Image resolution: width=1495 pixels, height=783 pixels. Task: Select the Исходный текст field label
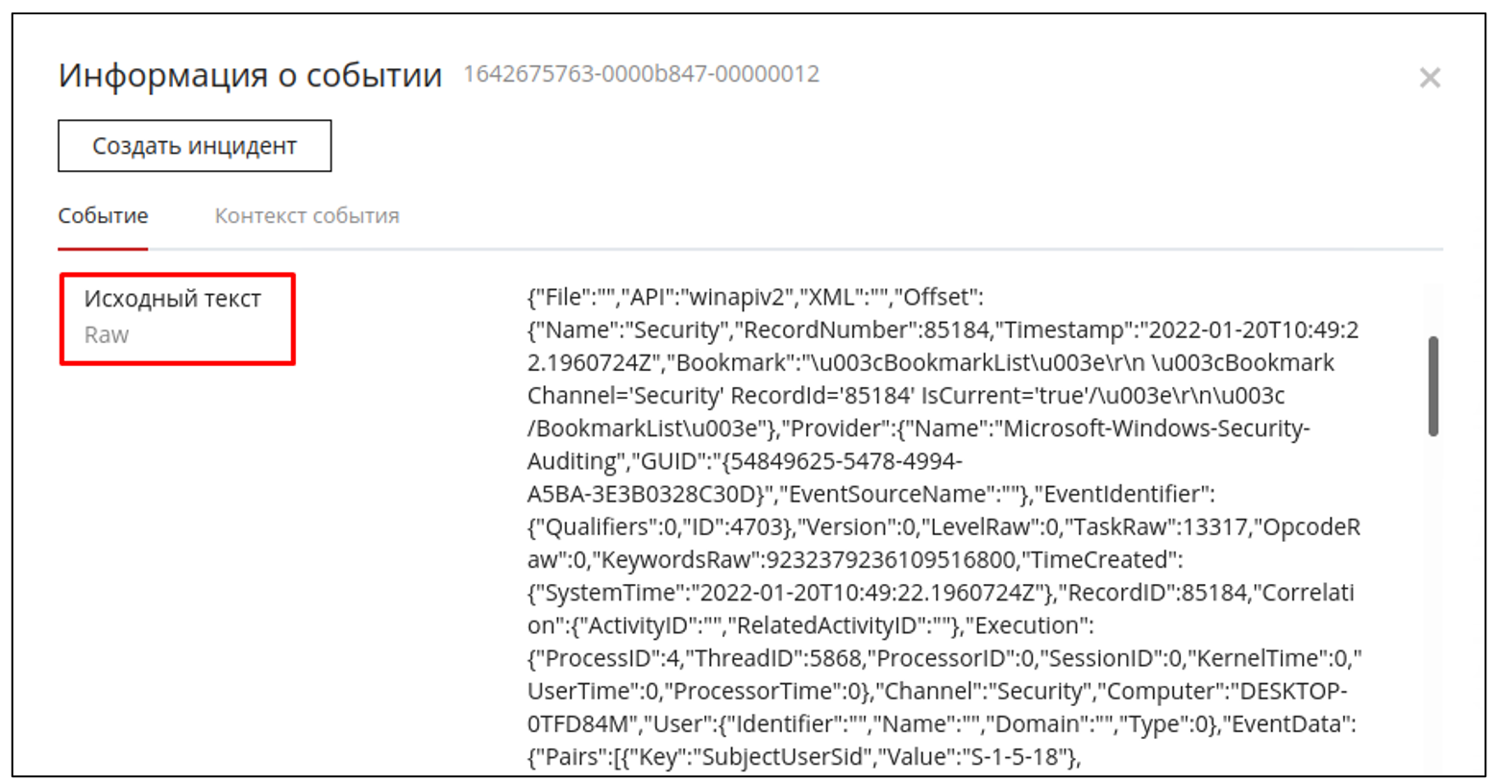(172, 299)
